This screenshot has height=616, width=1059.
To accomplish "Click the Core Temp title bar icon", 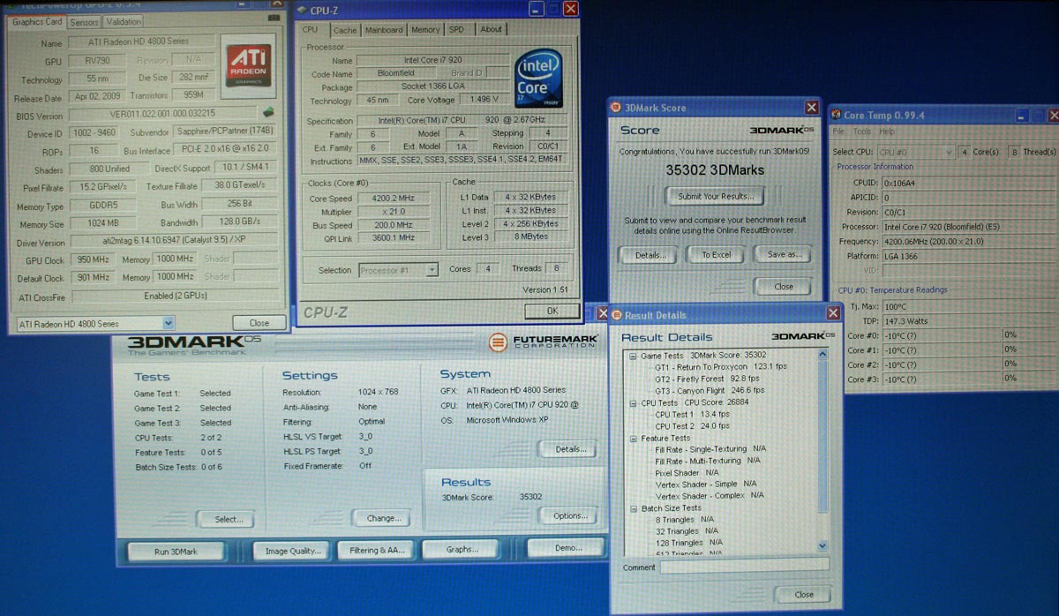I will [x=837, y=115].
